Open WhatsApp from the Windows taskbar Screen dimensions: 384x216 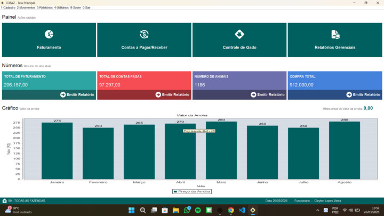click(x=187, y=210)
